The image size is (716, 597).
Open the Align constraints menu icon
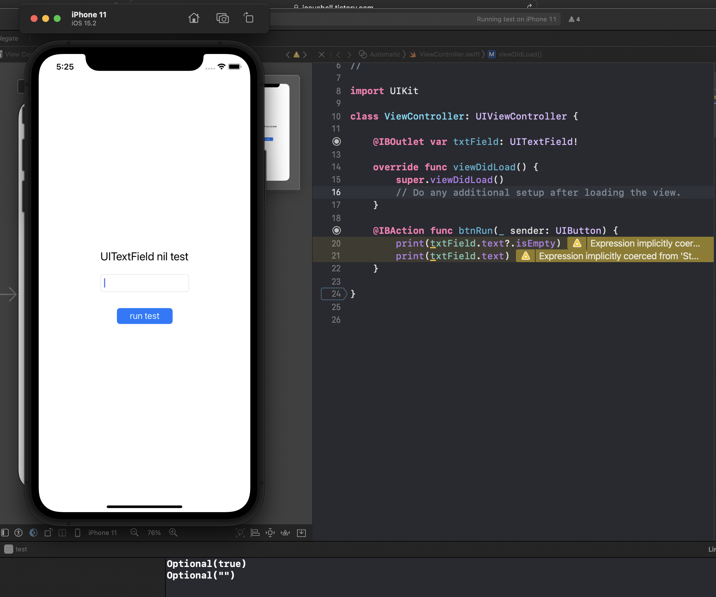coord(255,533)
